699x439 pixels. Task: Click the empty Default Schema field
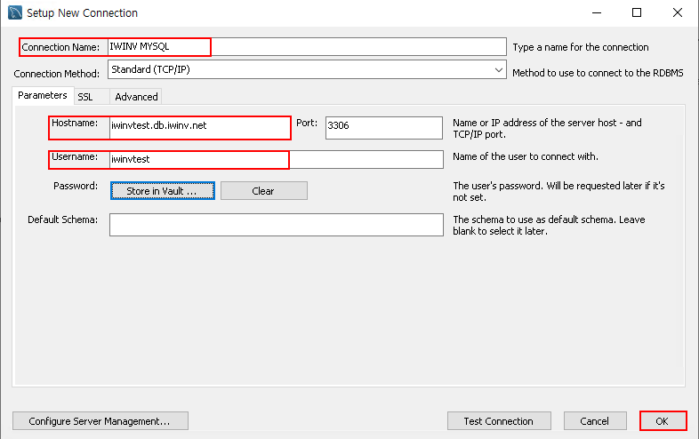(x=277, y=225)
